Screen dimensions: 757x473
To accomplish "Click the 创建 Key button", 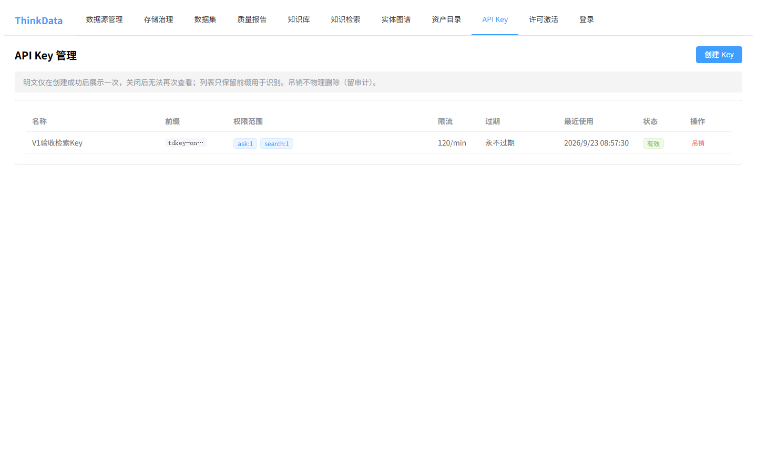I will click(x=719, y=55).
